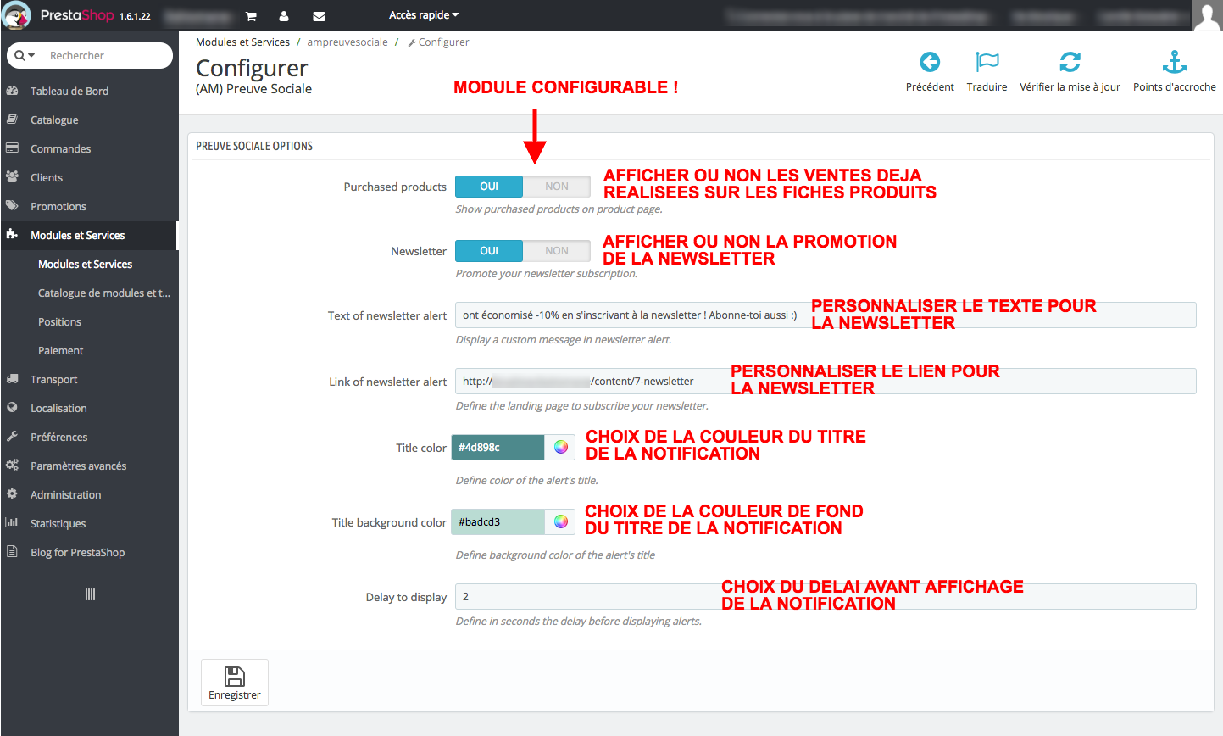1223x736 pixels.
Task: Set Newsletter option to NON
Action: [x=557, y=251]
